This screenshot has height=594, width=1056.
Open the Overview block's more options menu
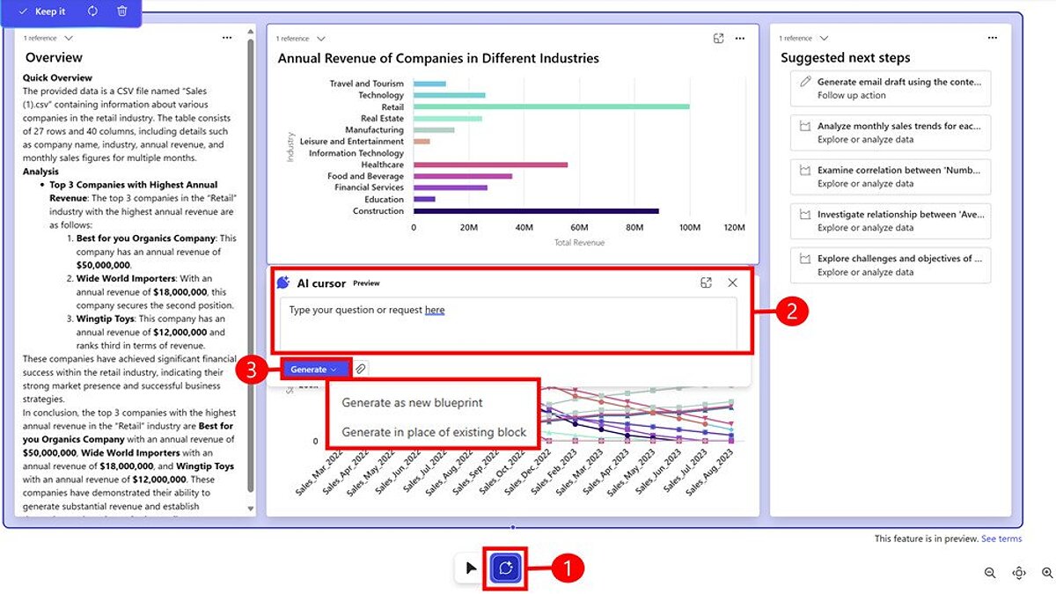(x=227, y=38)
